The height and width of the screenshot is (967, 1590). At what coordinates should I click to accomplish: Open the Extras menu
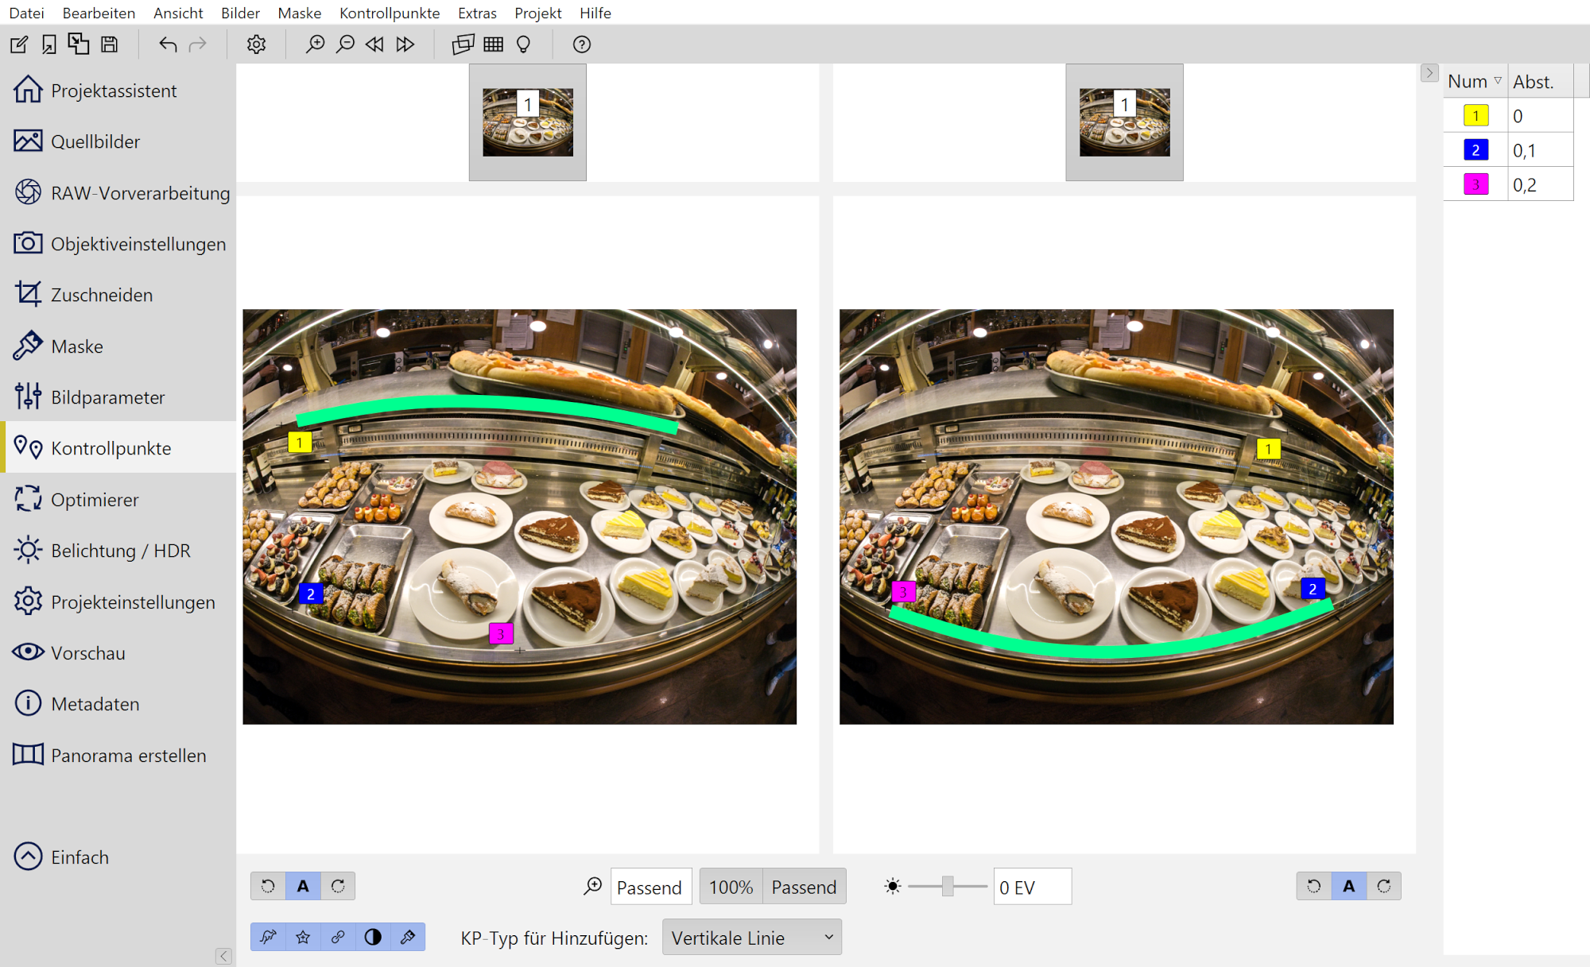[476, 13]
